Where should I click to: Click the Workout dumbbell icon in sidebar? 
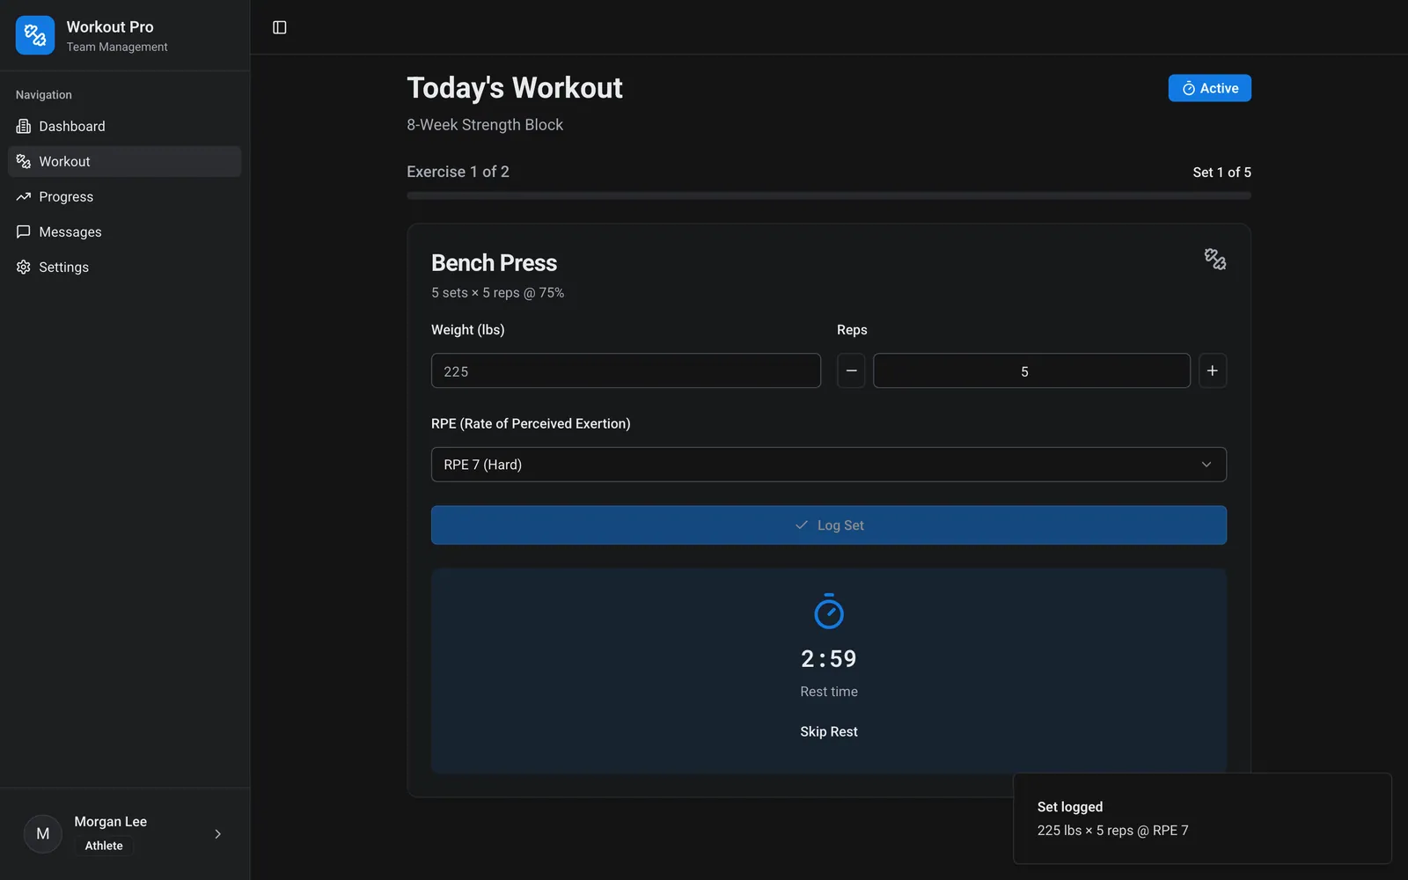(24, 162)
